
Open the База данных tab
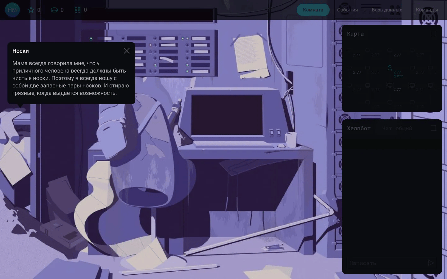(x=387, y=10)
